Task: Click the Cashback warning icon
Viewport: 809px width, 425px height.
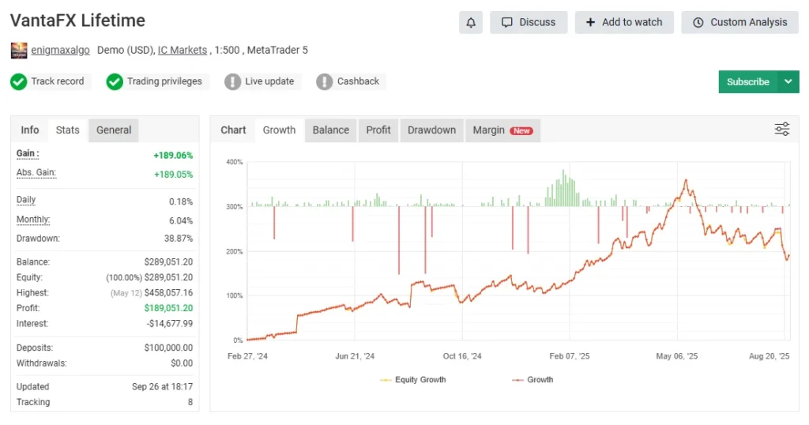Action: [x=324, y=81]
